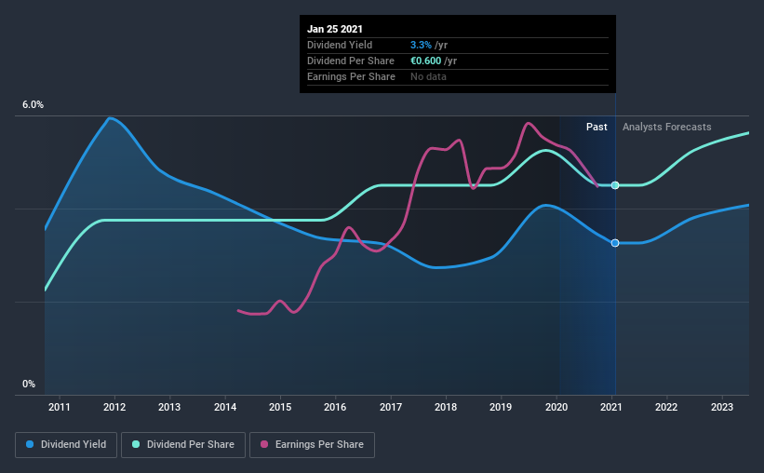Screen dimensions: 764x473
Task: Click the 2021 x-axis label
Action: click(x=611, y=407)
